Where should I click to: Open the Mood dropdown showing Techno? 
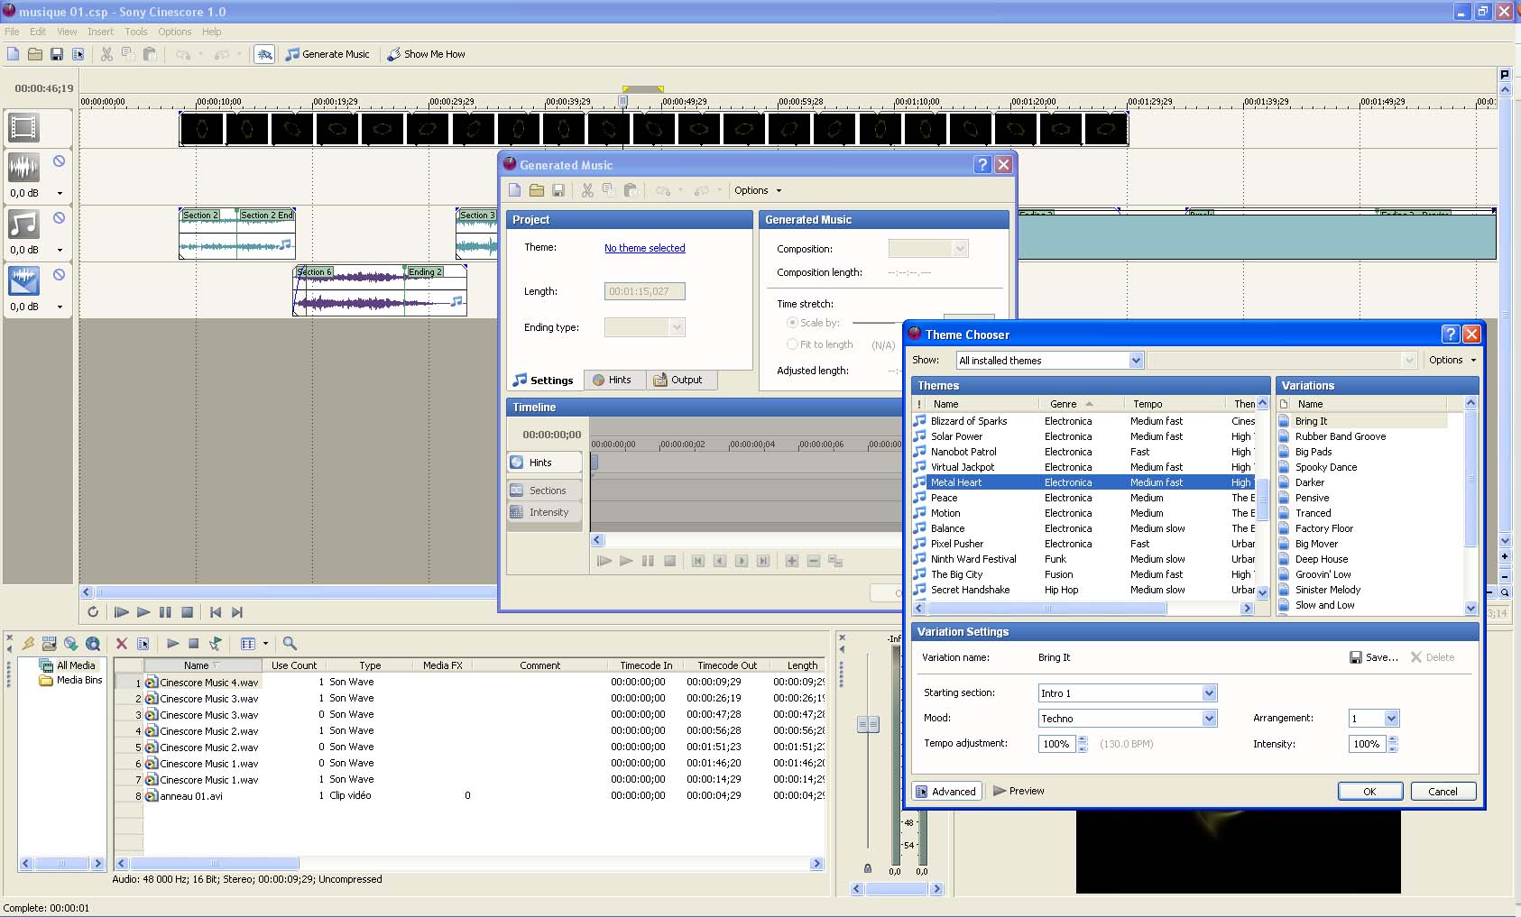click(1209, 719)
